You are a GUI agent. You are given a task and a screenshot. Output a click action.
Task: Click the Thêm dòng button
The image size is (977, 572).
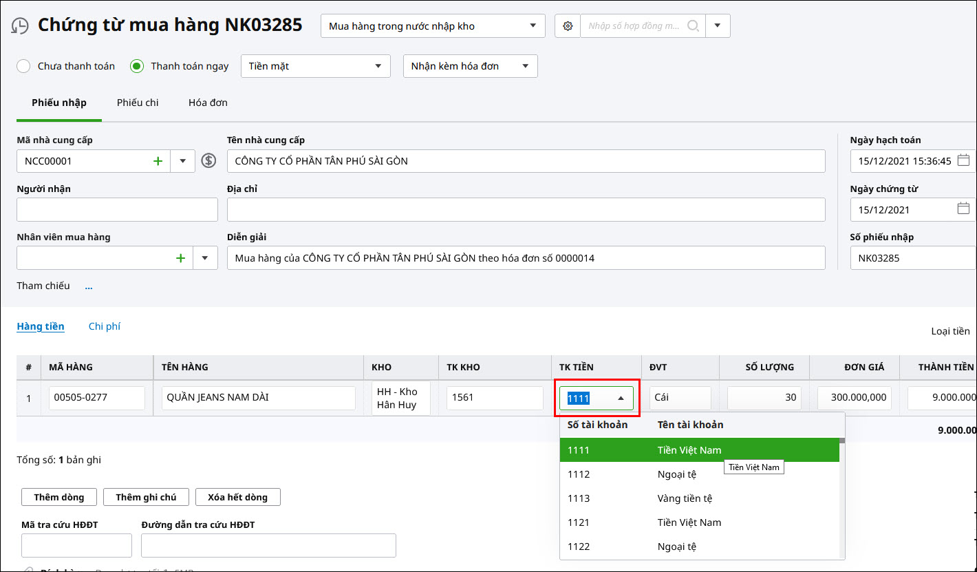tap(58, 497)
